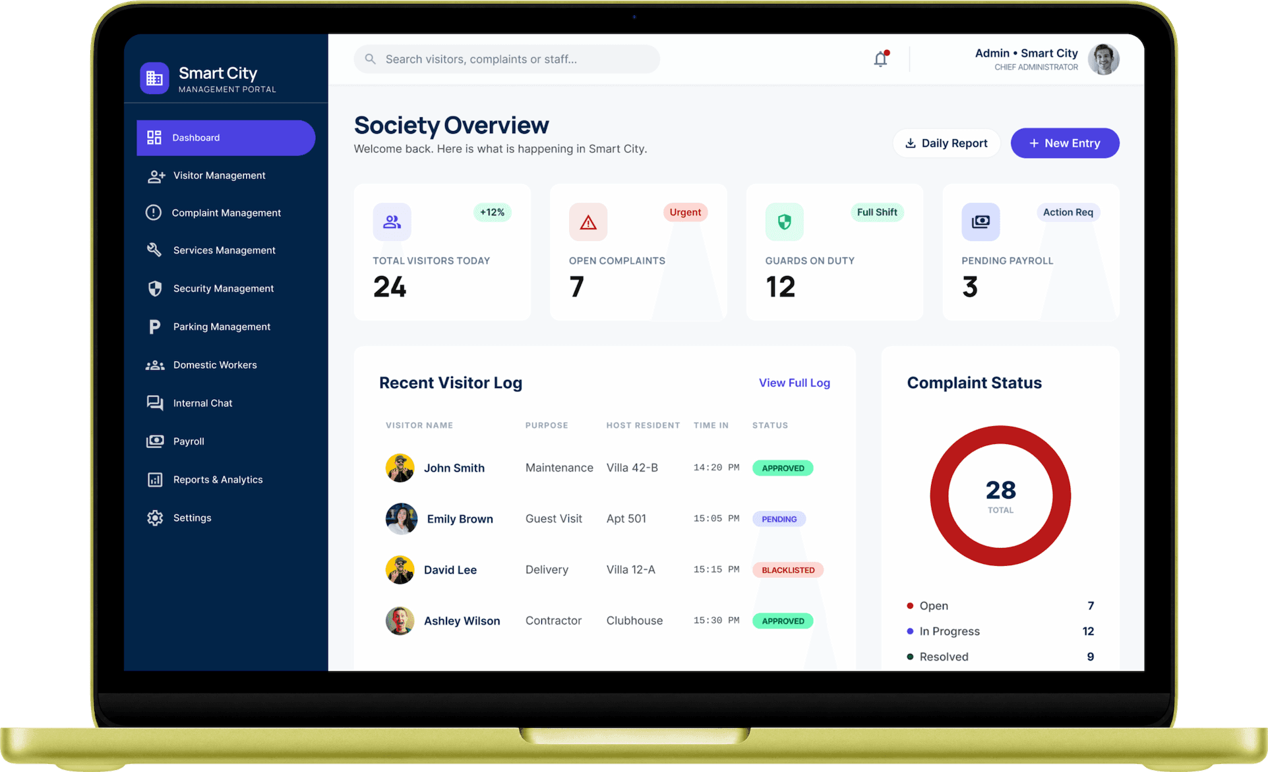1268x772 pixels.
Task: Click the Open Complaints warning triangle icon
Action: [588, 222]
